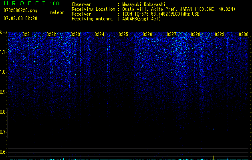Click the 0.6 kHz frequency label
Viewport: 252px width, 160px height.
3,152
